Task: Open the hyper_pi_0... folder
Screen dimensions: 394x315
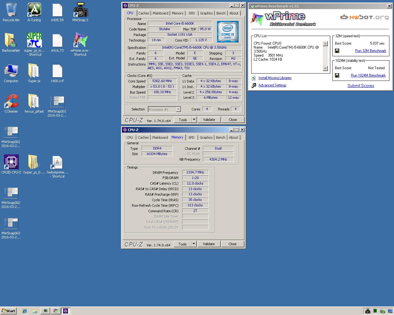Action: click(34, 164)
